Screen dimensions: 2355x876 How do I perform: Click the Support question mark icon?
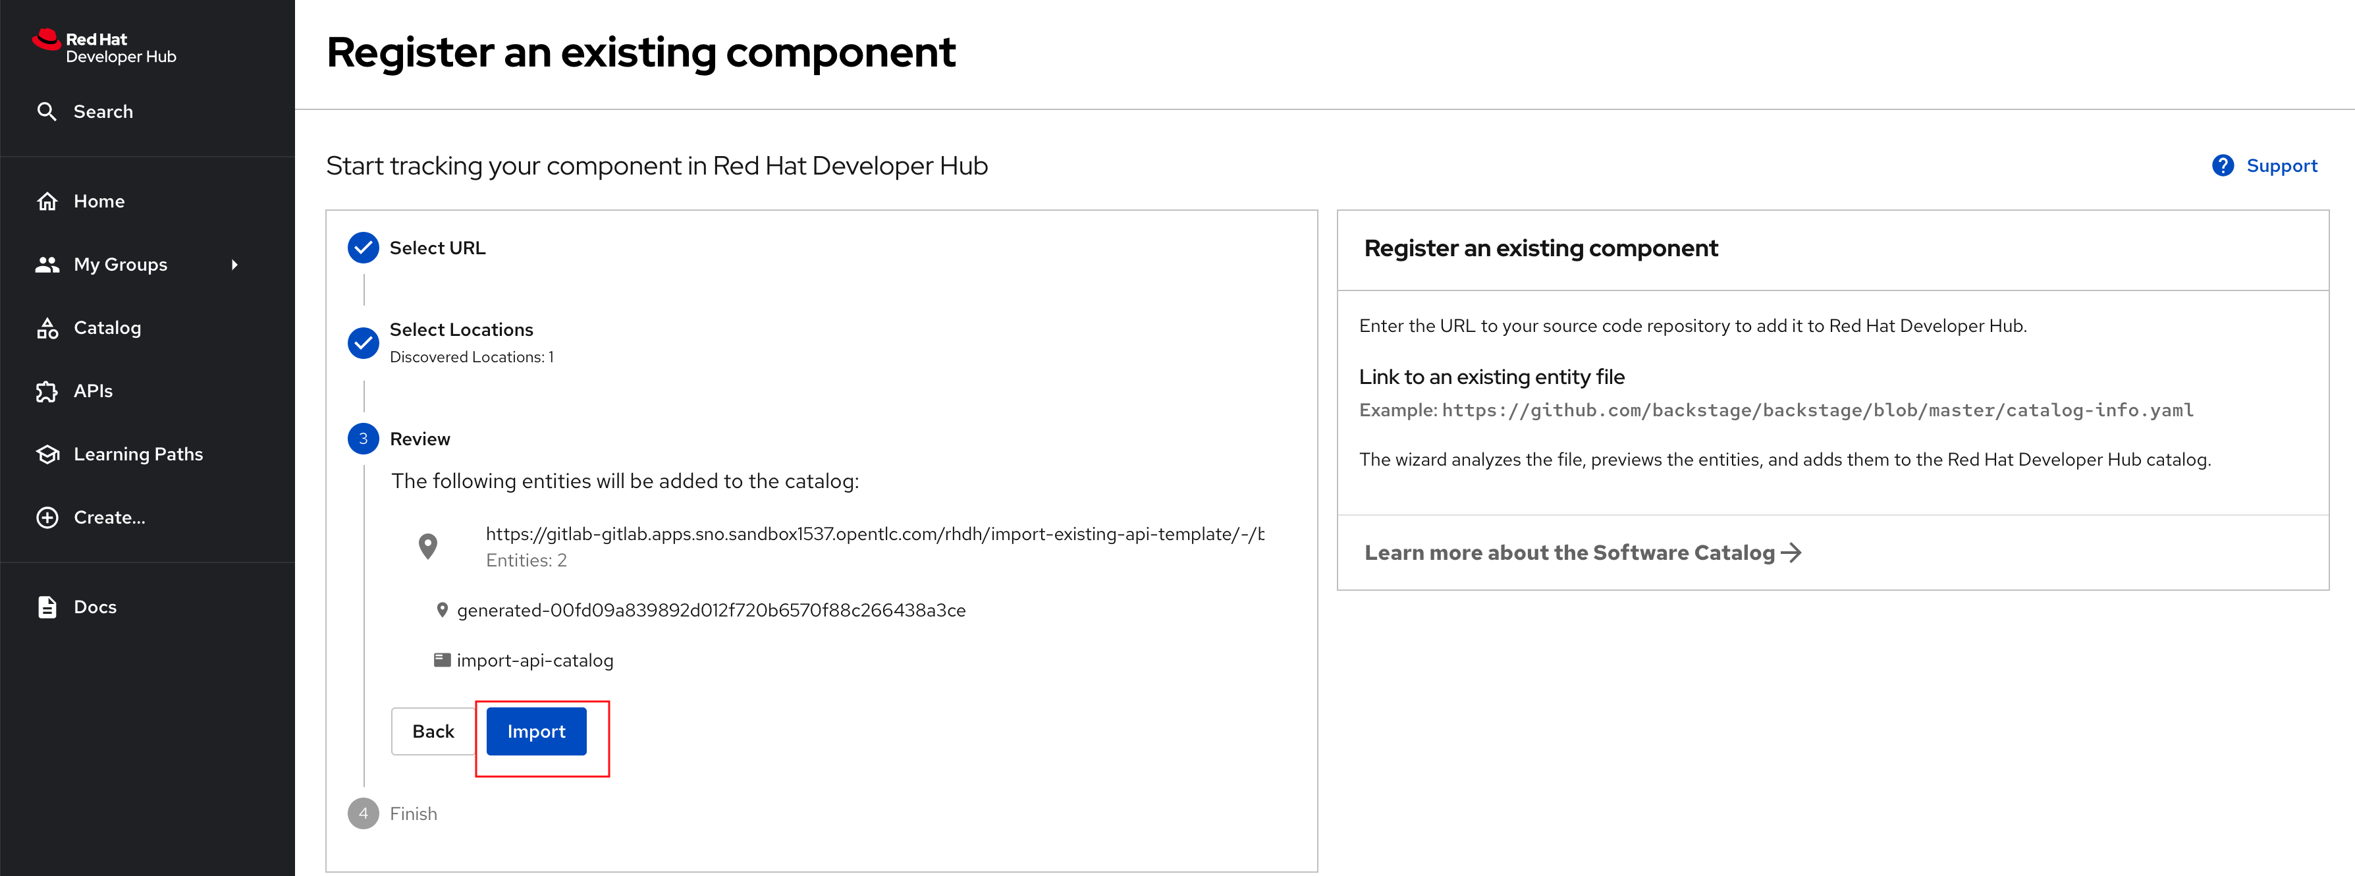pyautogui.click(x=2223, y=165)
